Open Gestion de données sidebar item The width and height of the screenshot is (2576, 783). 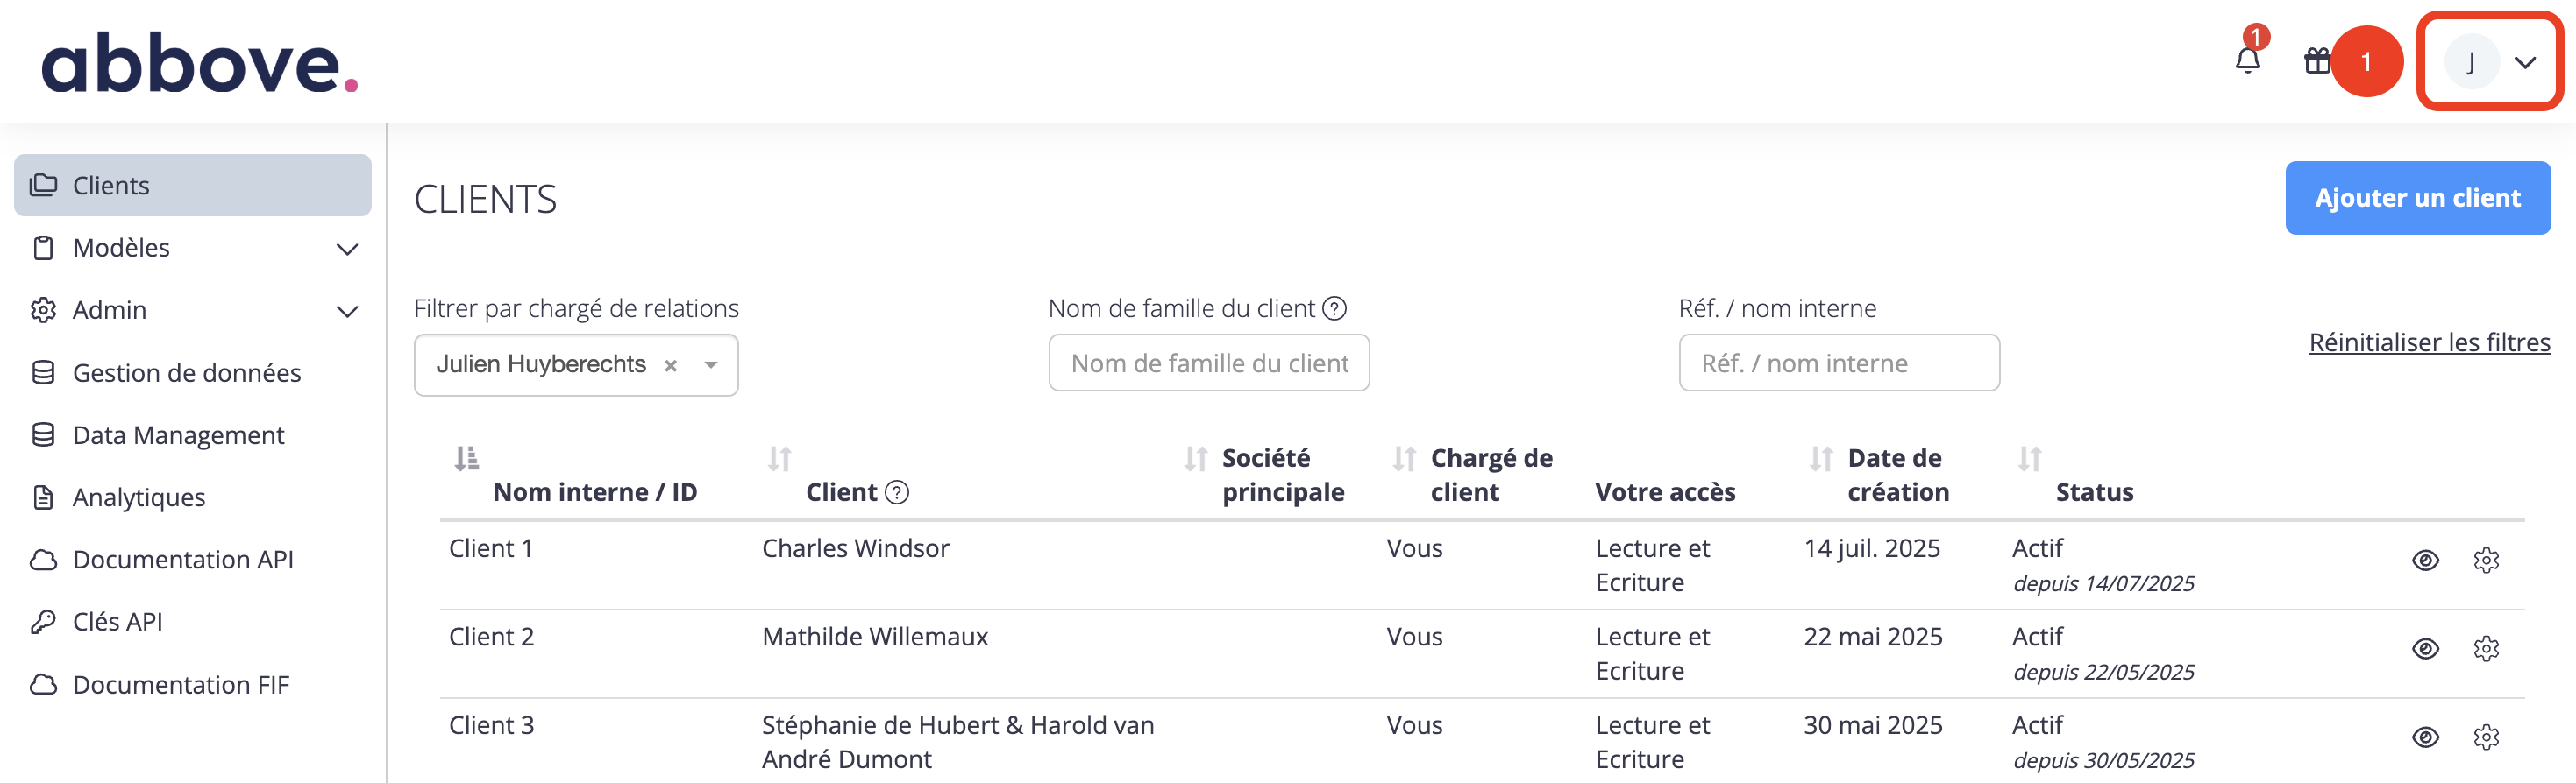186,372
